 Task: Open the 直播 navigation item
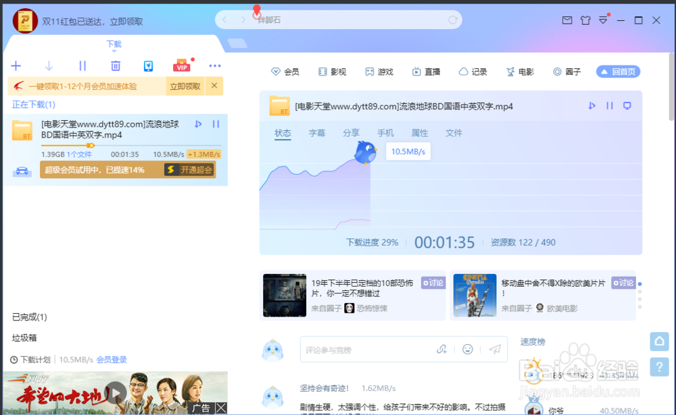pos(426,72)
